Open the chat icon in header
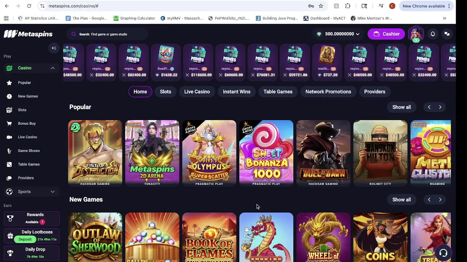Viewport: 467px width, 262px height. click(447, 34)
